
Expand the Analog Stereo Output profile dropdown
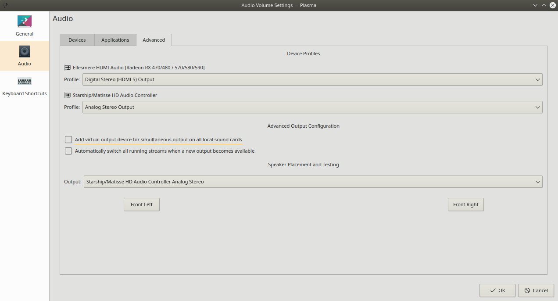(312, 107)
